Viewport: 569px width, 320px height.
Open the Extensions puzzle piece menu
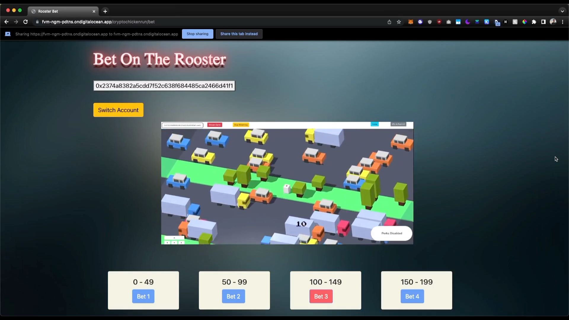pyautogui.click(x=534, y=22)
